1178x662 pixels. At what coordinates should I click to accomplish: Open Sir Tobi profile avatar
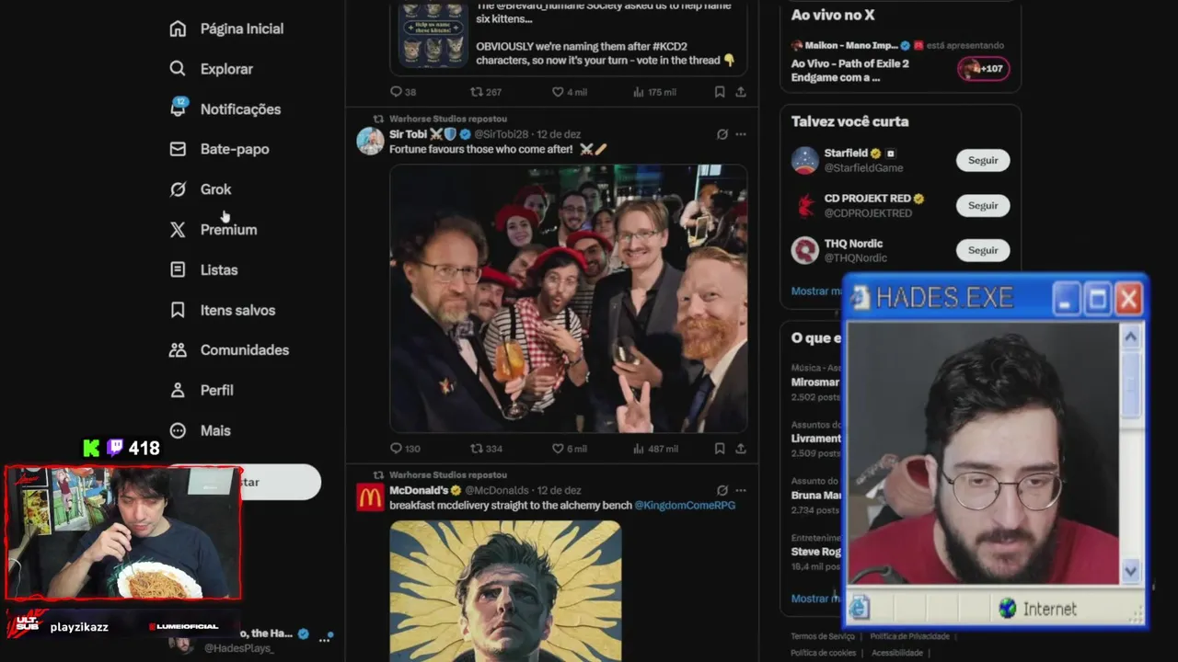(370, 141)
